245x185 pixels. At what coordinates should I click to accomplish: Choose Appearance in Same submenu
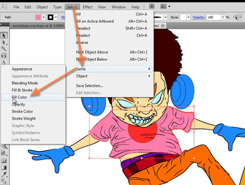(33, 69)
